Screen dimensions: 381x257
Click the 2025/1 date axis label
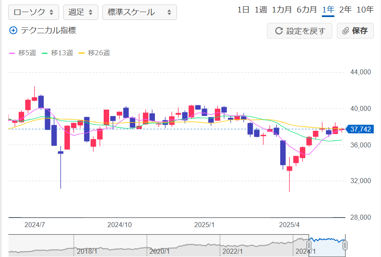point(204,225)
